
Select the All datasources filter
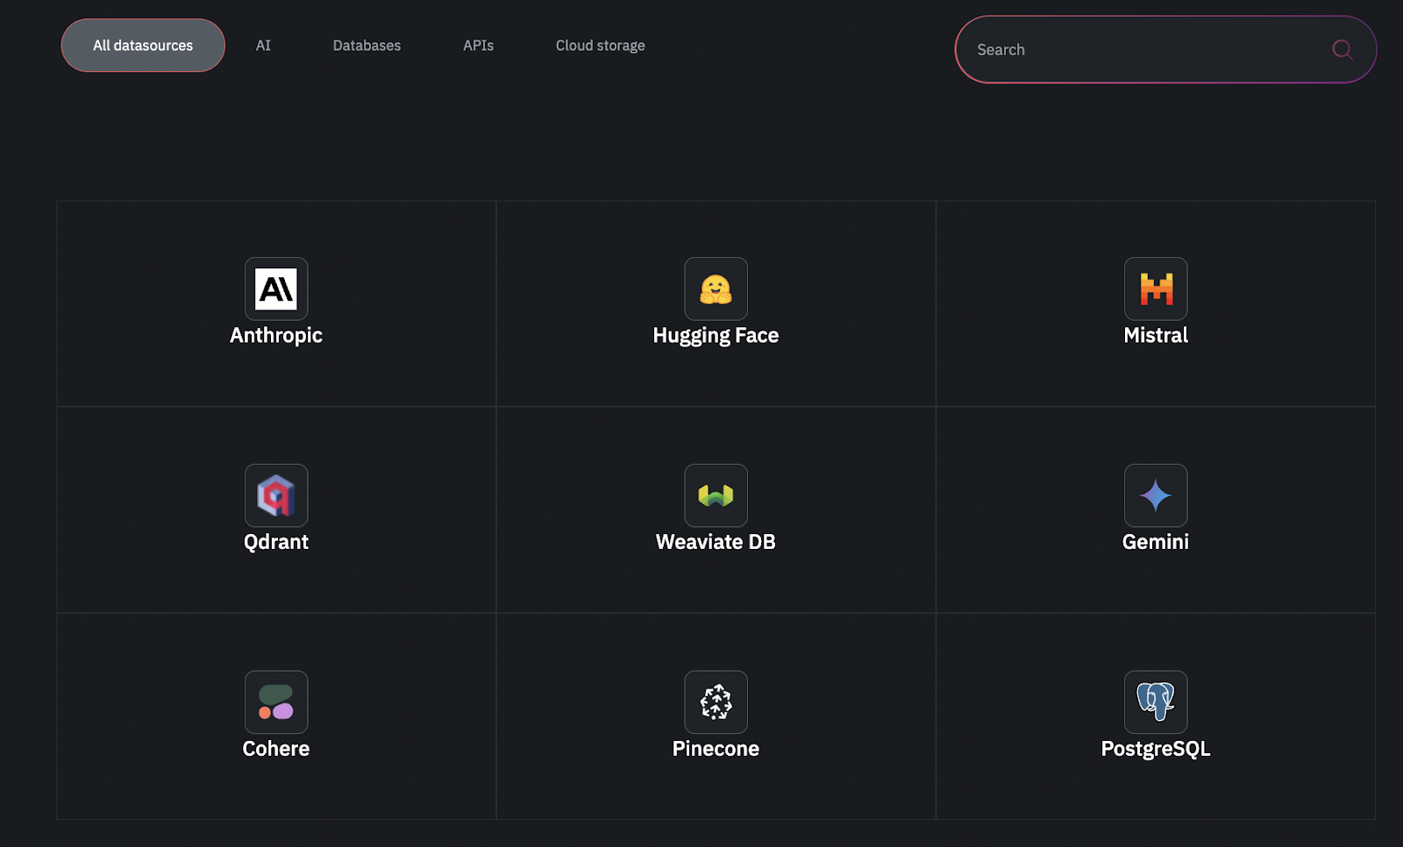[143, 45]
